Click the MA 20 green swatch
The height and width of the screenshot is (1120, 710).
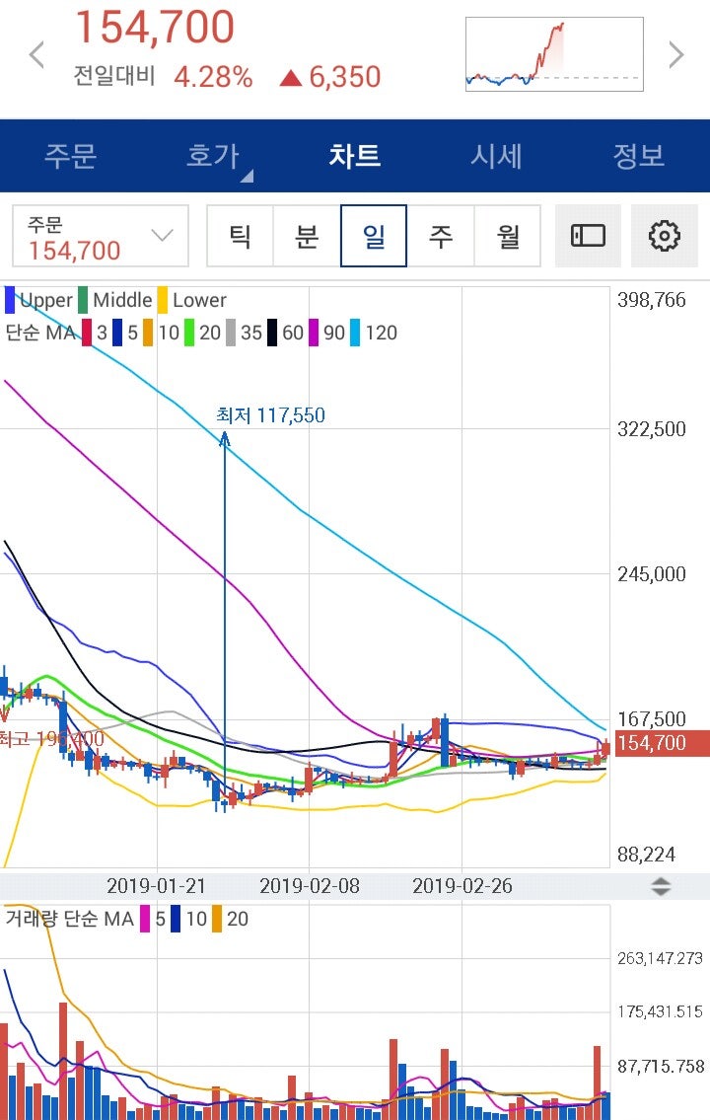pos(189,333)
